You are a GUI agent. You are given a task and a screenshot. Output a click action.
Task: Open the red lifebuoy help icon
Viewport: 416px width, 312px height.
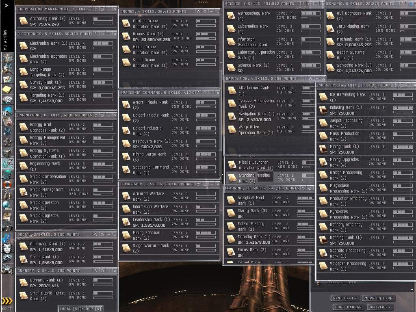tap(7, 185)
